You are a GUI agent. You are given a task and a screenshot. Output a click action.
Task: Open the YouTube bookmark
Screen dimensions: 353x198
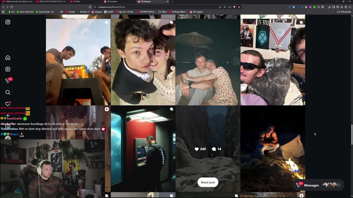(70, 12)
